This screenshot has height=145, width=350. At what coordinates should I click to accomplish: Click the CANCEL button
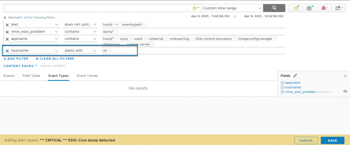click(x=306, y=140)
